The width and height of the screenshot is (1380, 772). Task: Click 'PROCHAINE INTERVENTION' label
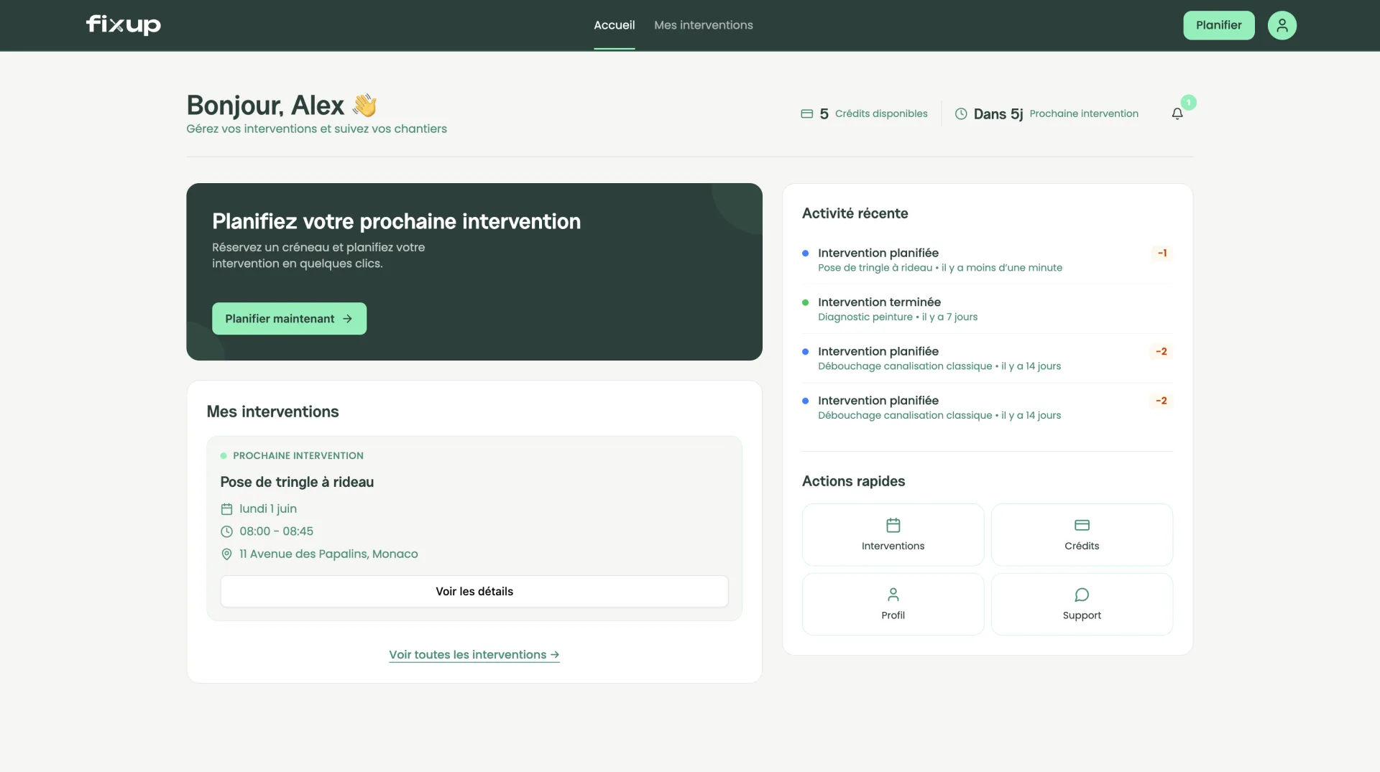click(x=298, y=455)
